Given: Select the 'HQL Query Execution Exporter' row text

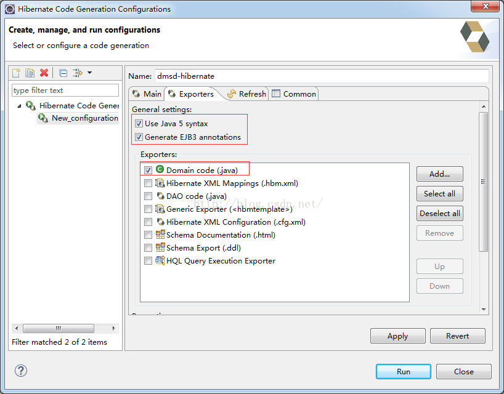Looking at the screenshot, I should [x=221, y=261].
